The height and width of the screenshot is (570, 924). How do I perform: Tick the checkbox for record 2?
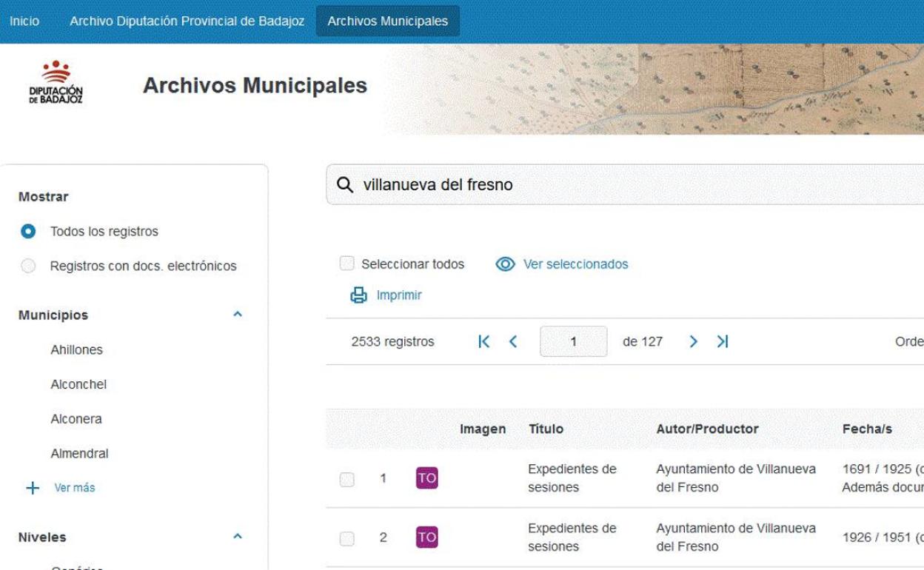pyautogui.click(x=346, y=538)
